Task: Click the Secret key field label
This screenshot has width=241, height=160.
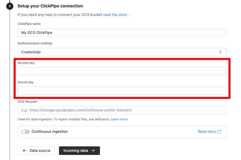Action: pyautogui.click(x=25, y=82)
